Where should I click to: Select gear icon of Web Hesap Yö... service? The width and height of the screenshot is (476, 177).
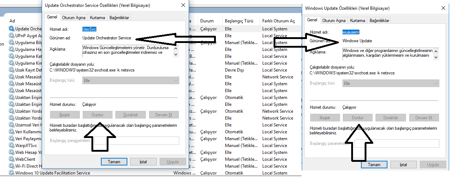tap(12, 152)
